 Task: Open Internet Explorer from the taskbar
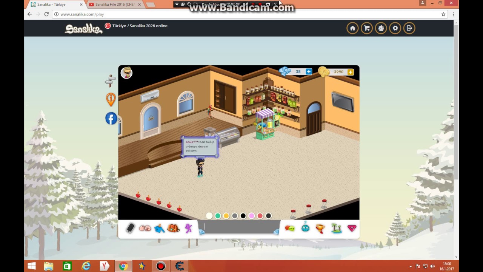[x=86, y=266]
